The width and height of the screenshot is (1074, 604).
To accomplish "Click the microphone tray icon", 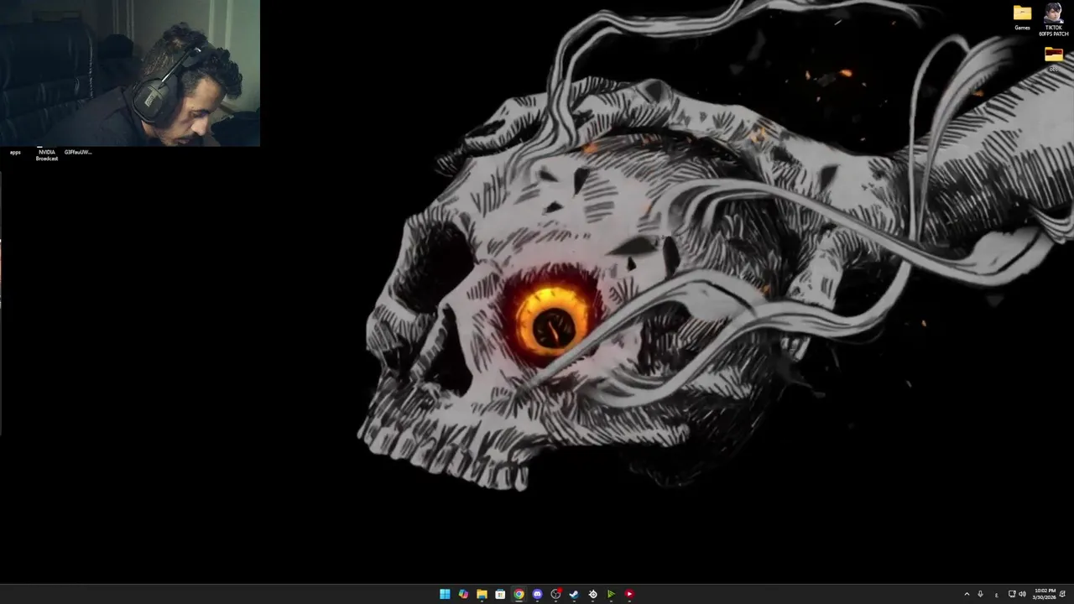I will click(980, 594).
